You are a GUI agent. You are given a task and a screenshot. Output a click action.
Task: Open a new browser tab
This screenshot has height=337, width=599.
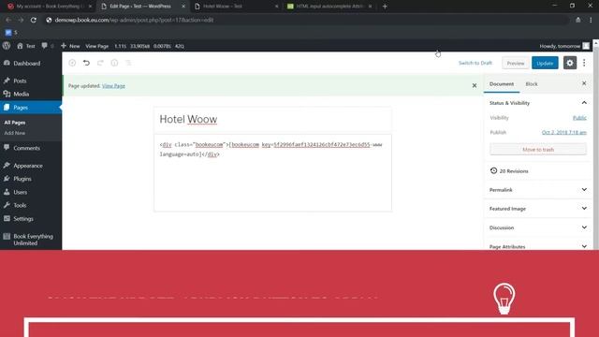pos(385,7)
